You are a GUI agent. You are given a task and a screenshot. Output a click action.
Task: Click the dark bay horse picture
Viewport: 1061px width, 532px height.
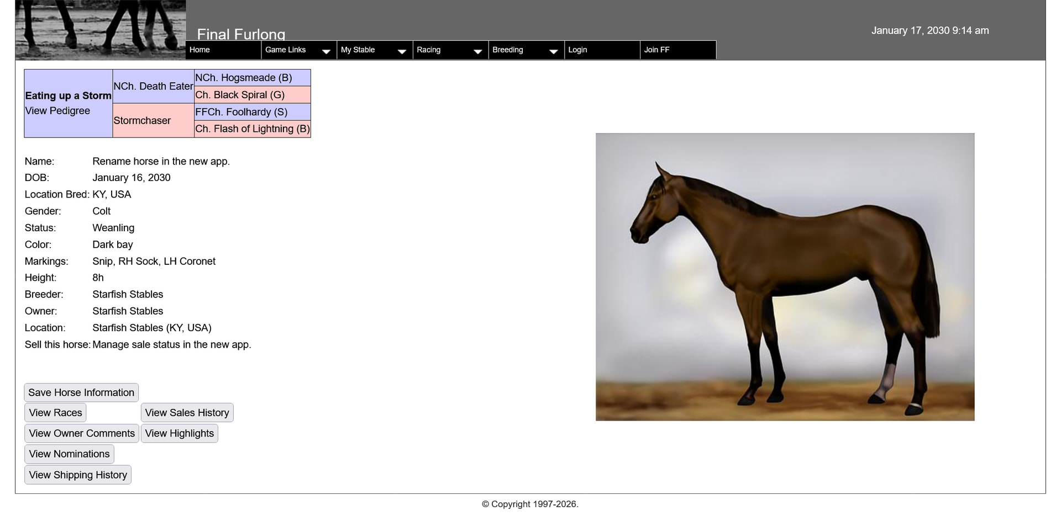coord(785,277)
